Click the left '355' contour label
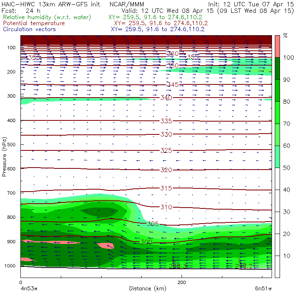The image size is (296, 296). pos(34,58)
